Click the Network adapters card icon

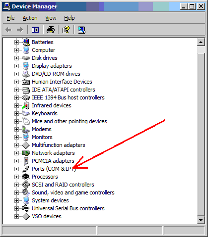click(26, 153)
